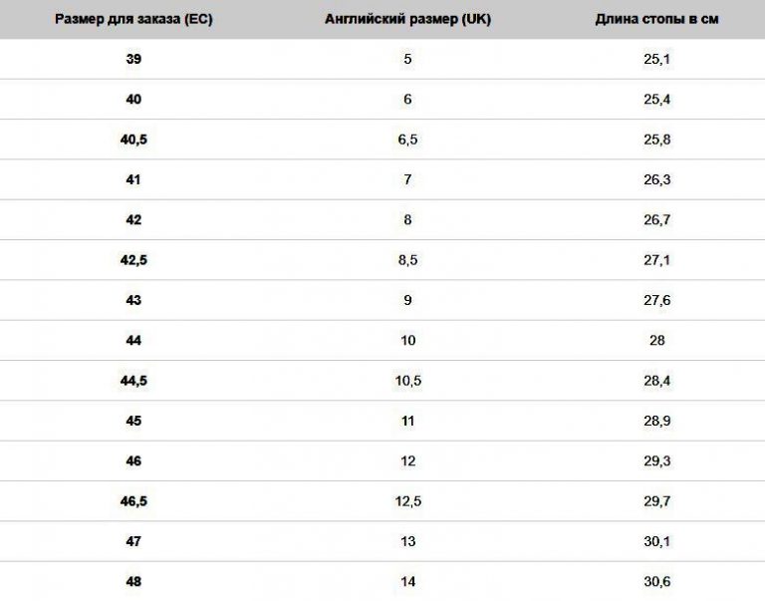
Task: Click foot length 25,1 cell
Action: (656, 60)
